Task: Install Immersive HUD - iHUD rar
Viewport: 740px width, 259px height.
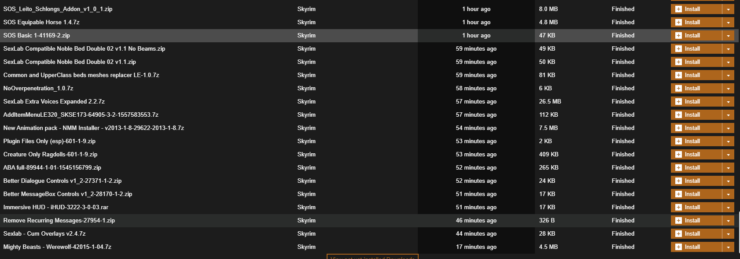Action: (696, 207)
